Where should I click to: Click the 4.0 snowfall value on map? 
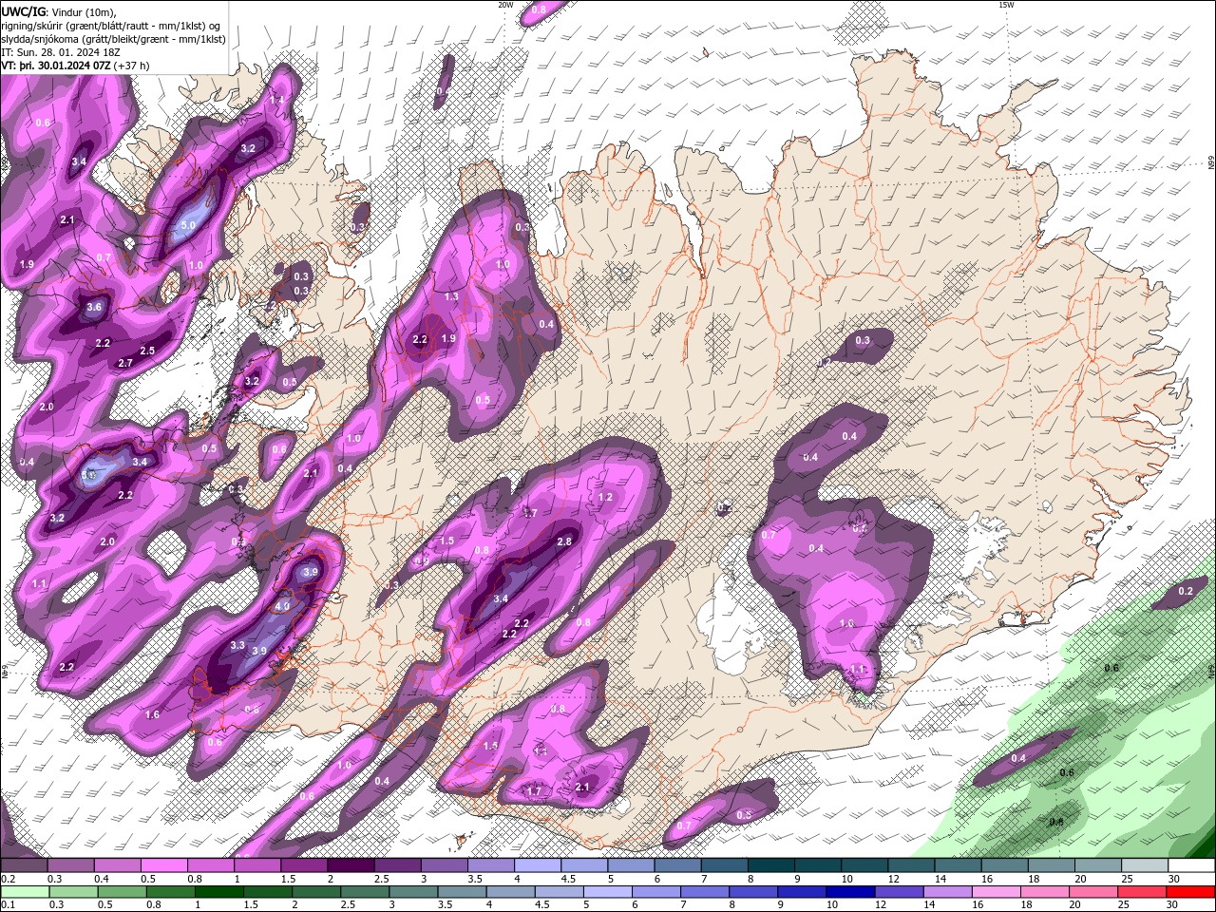pyautogui.click(x=282, y=605)
